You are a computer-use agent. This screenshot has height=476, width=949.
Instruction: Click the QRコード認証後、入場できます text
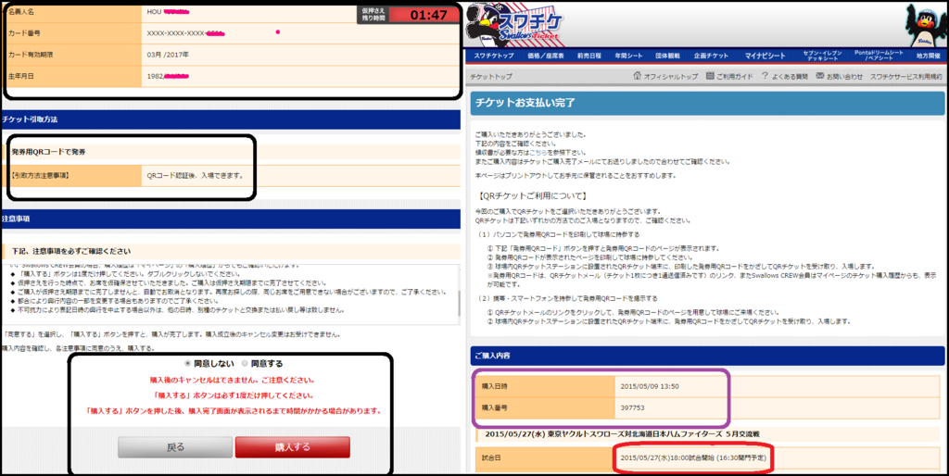[x=195, y=175]
